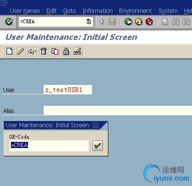
Task: Click the green Enter checkmark icon
Action: click(x=9, y=22)
